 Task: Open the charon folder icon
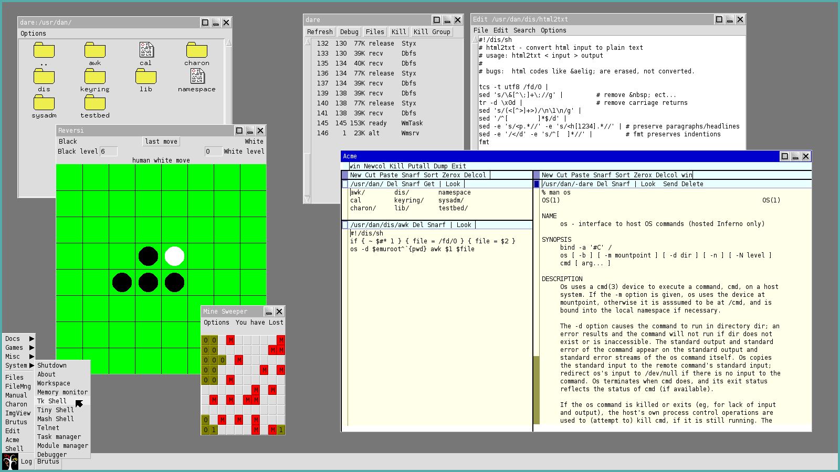(x=197, y=51)
